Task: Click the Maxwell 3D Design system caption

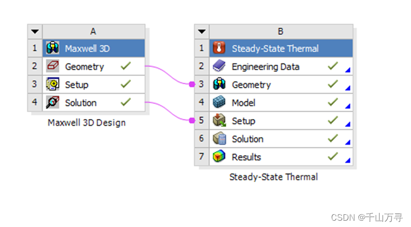Action: pyautogui.click(x=86, y=123)
